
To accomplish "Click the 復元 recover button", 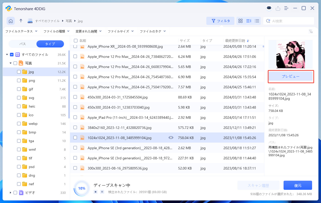I will (x=298, y=185).
